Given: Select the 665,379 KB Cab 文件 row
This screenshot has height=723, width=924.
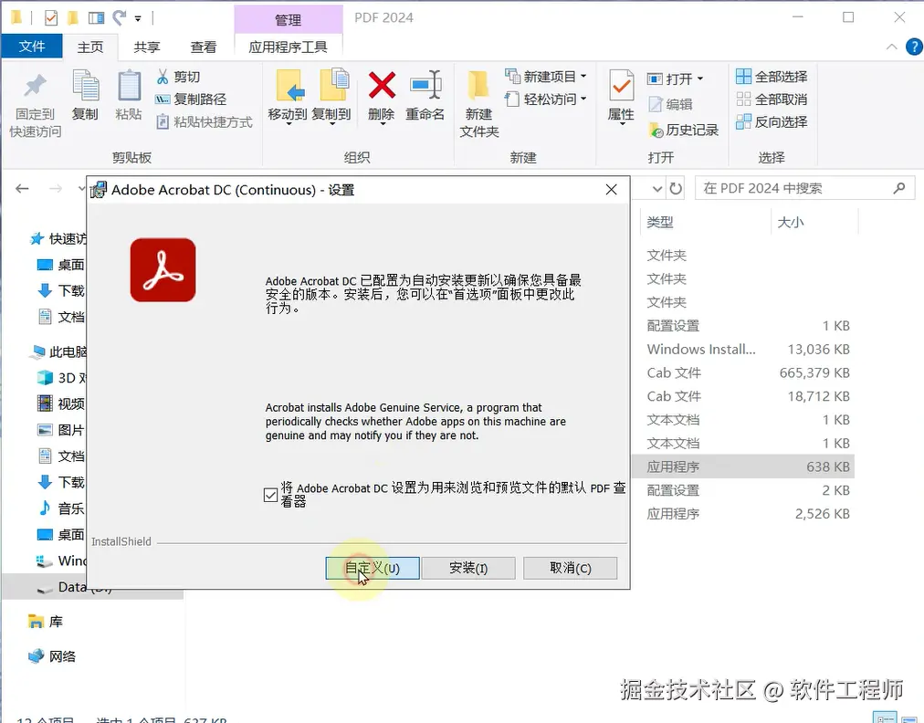Looking at the screenshot, I should coord(744,372).
